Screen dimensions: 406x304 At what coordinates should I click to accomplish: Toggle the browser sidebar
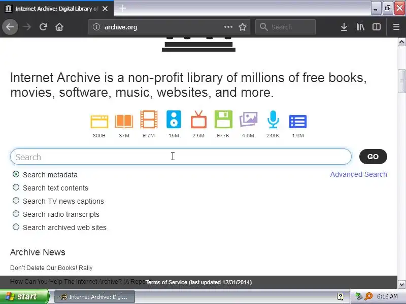377,27
